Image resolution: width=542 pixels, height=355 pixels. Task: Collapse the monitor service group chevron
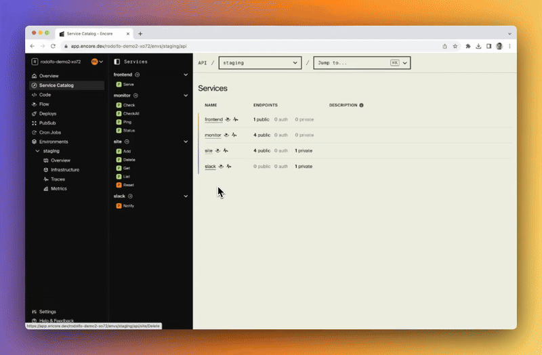click(x=186, y=96)
